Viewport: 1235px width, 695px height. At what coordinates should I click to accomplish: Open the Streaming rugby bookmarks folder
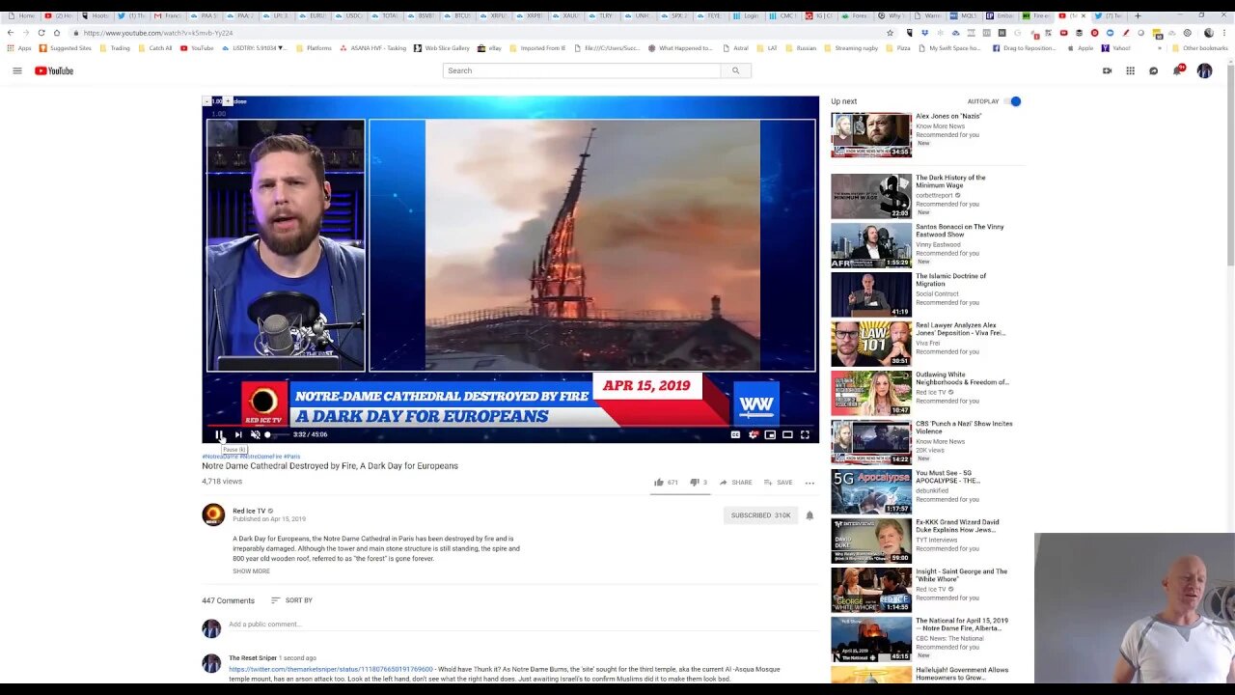pyautogui.click(x=850, y=48)
